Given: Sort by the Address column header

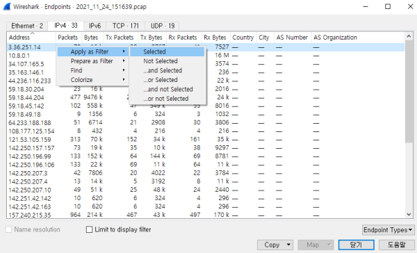Looking at the screenshot, I should click(31, 38).
